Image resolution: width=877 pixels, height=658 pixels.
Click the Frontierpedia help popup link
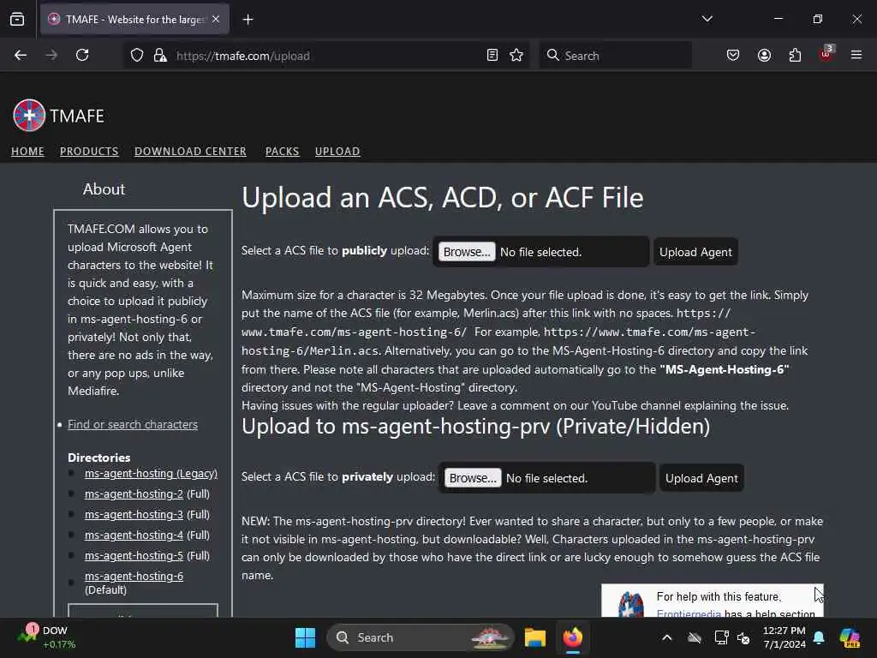point(689,613)
